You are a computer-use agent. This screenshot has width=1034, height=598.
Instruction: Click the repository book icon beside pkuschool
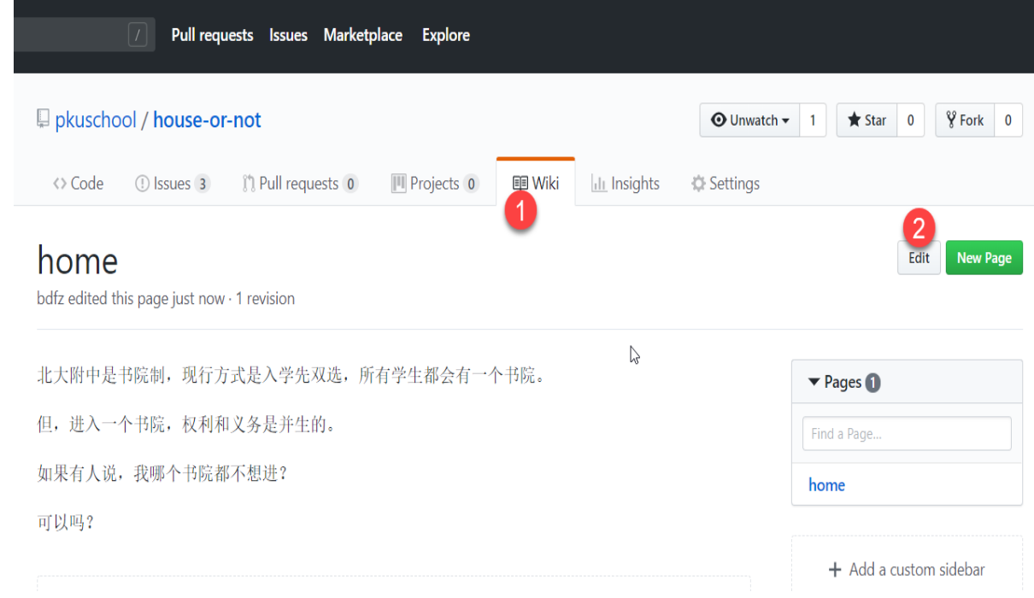[x=43, y=120]
